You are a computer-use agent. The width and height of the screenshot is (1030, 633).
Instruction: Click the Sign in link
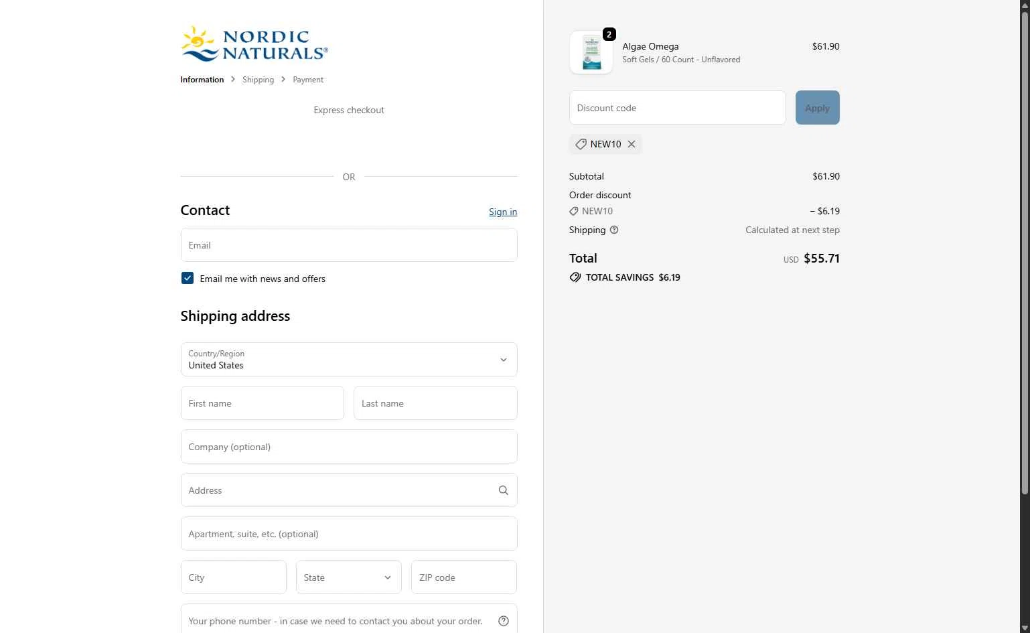[503, 212]
